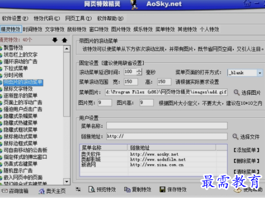Image resolution: width=265 pixels, height=198 pixels.
Task: Select 强迫用户点击广告 in effects list
Action: (x=23, y=109)
